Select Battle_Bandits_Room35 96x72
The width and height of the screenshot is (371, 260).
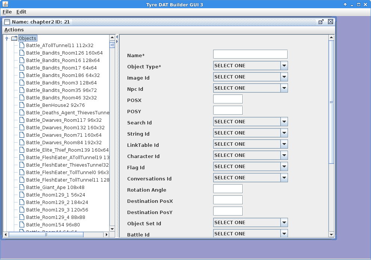point(61,90)
